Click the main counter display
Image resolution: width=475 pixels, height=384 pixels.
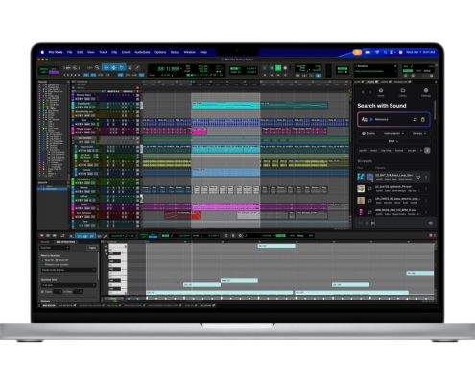tap(169, 69)
